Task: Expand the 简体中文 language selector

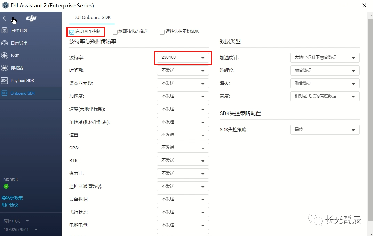Action: 16,221
